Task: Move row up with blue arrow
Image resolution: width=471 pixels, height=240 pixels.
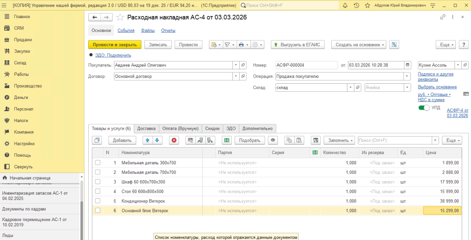Action: coord(148,140)
